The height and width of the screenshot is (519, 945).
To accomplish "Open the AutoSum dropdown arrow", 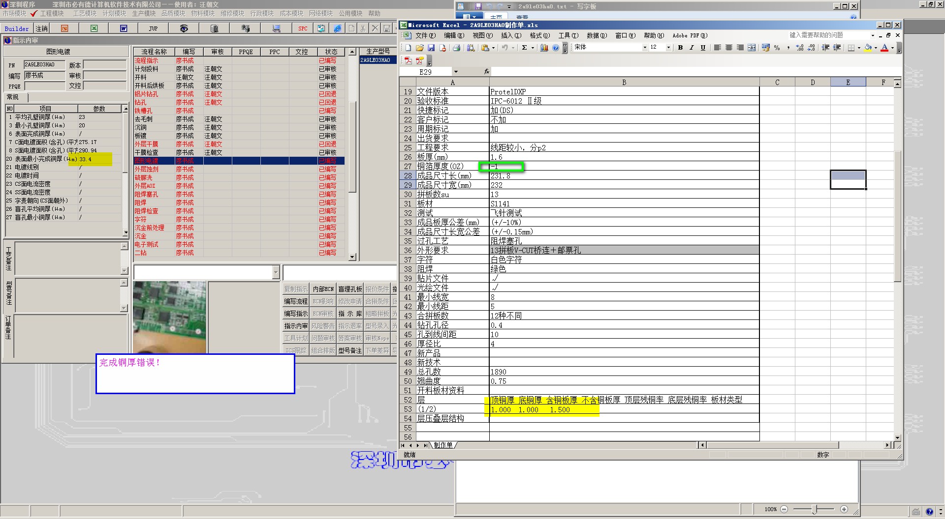I will click(x=533, y=48).
